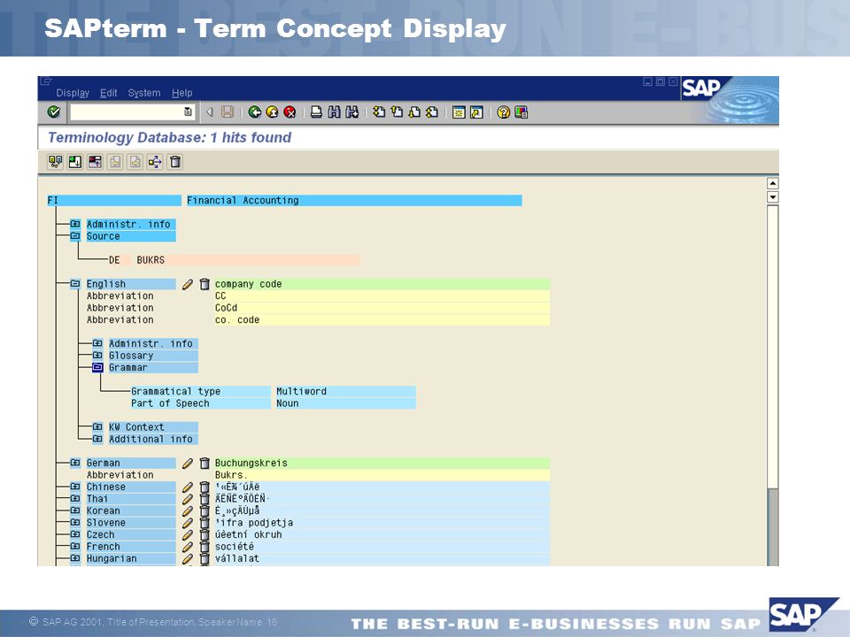Select the 'company code' term entry
Viewport: 850px width, 637px height.
click(382, 284)
